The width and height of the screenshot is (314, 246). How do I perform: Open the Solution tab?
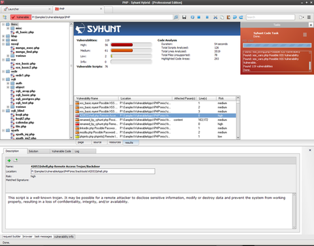coord(39,151)
